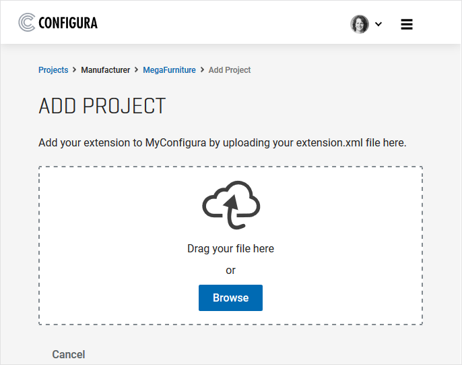The width and height of the screenshot is (462, 365).
Task: Cancel adding the project
Action: click(69, 354)
